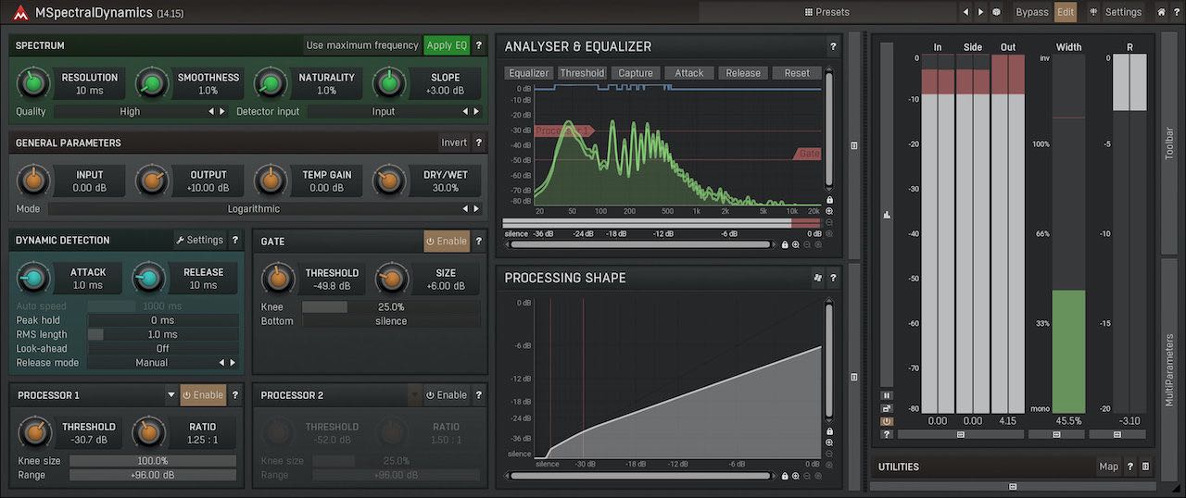Image resolution: width=1186 pixels, height=498 pixels.
Task: Load the previous preset with left arrow
Action: [966, 12]
